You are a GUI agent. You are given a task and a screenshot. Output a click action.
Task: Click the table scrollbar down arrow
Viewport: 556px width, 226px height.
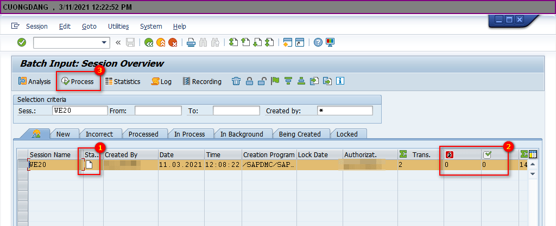tap(533, 174)
